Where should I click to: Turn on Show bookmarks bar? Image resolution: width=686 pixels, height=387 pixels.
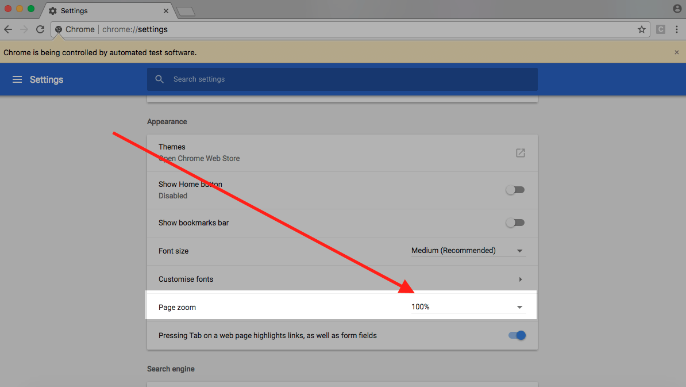point(515,223)
